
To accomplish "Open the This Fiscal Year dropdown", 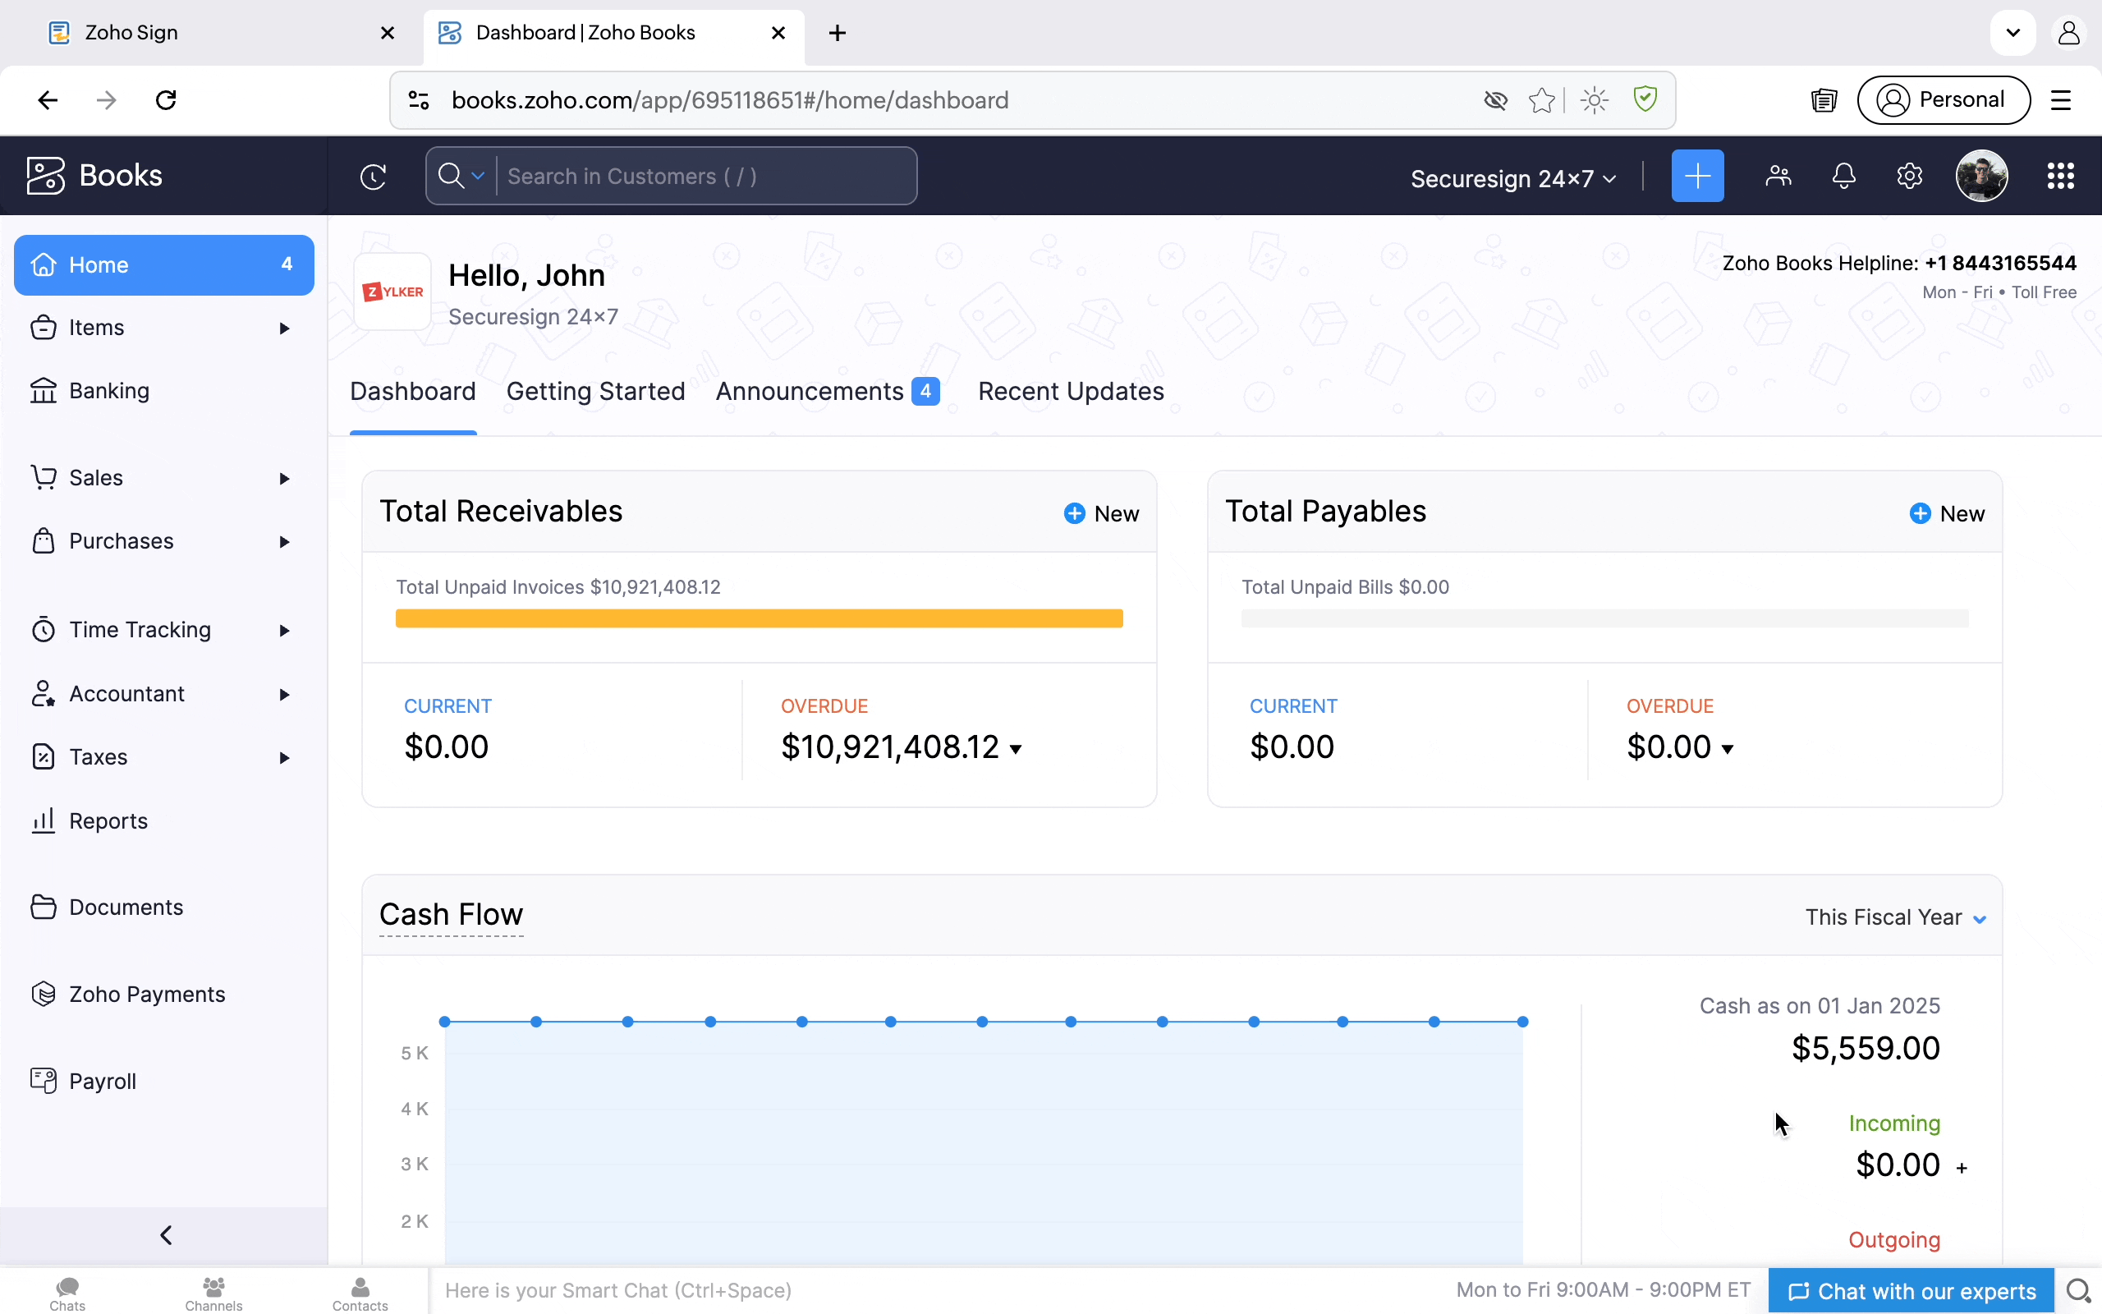I will [x=1895, y=917].
